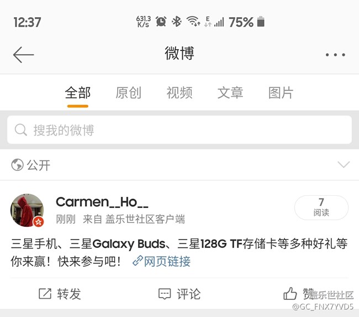
Task: Switch to the 视频 tab
Action: (x=179, y=93)
